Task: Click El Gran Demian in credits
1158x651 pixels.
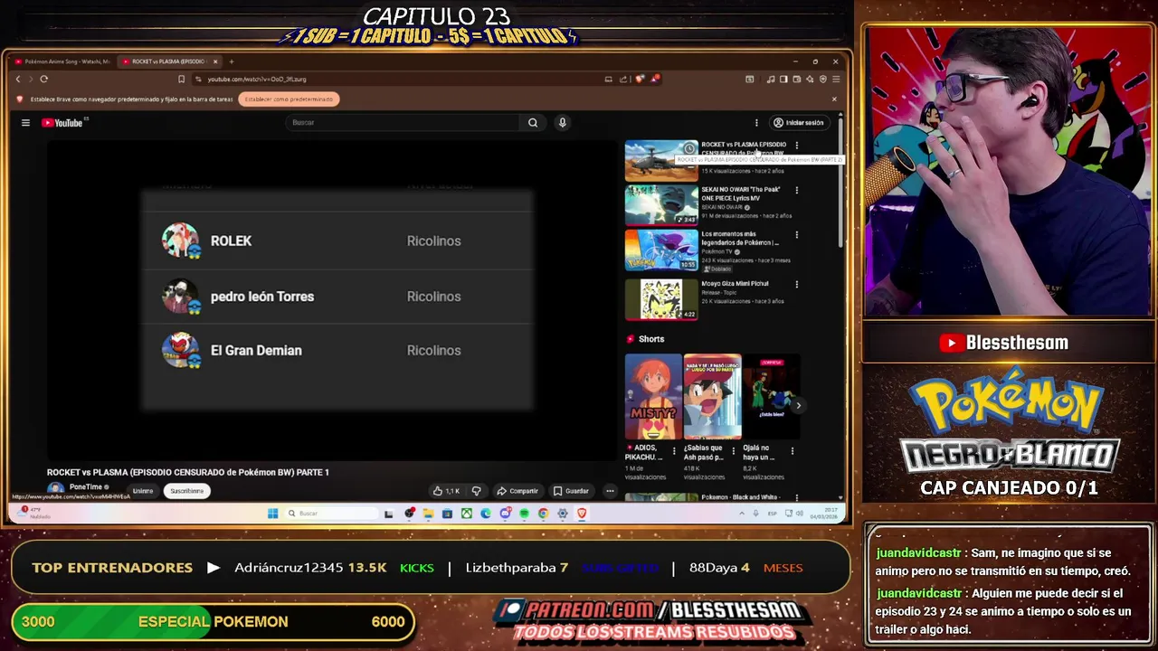Action: (256, 351)
